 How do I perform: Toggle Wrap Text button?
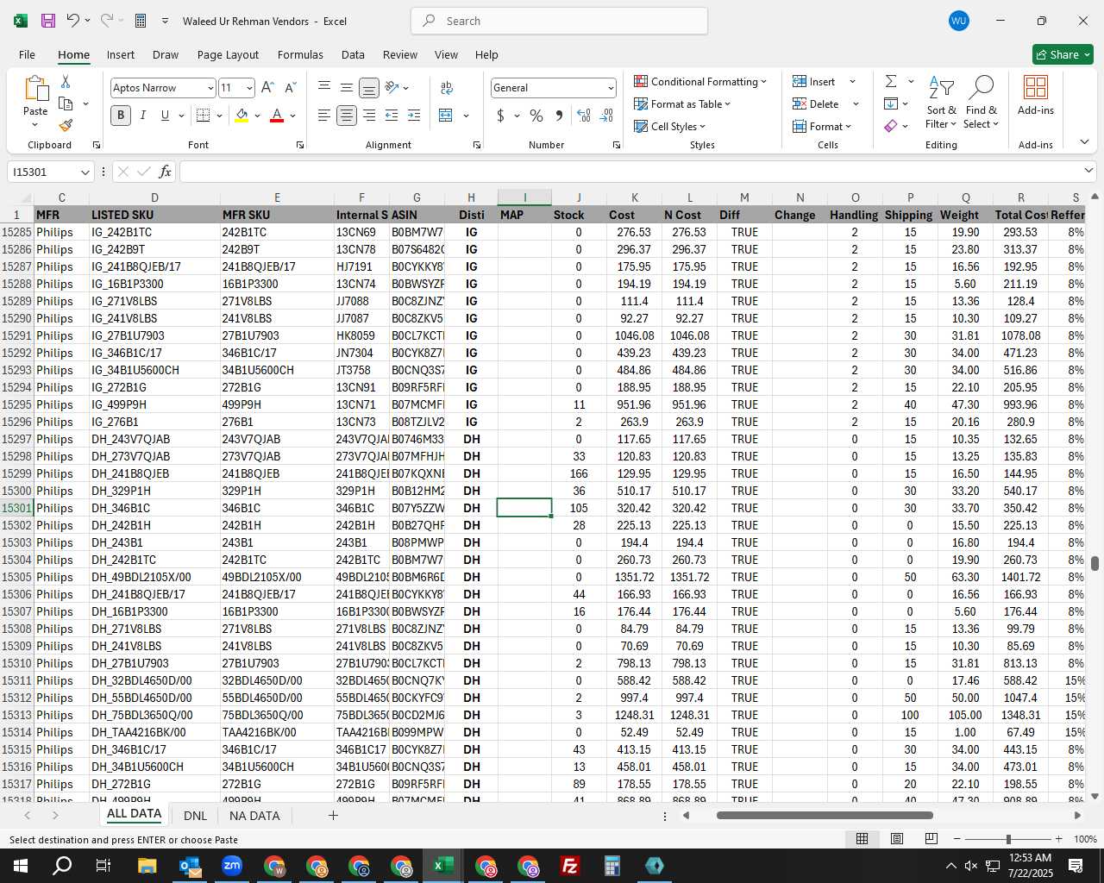(x=446, y=88)
